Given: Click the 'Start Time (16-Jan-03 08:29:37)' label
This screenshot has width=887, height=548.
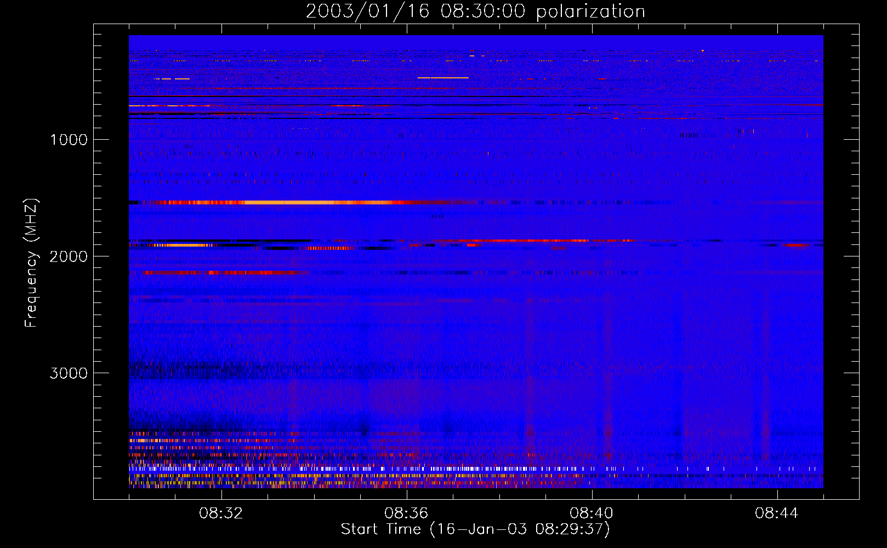Looking at the screenshot, I should pyautogui.click(x=475, y=529).
